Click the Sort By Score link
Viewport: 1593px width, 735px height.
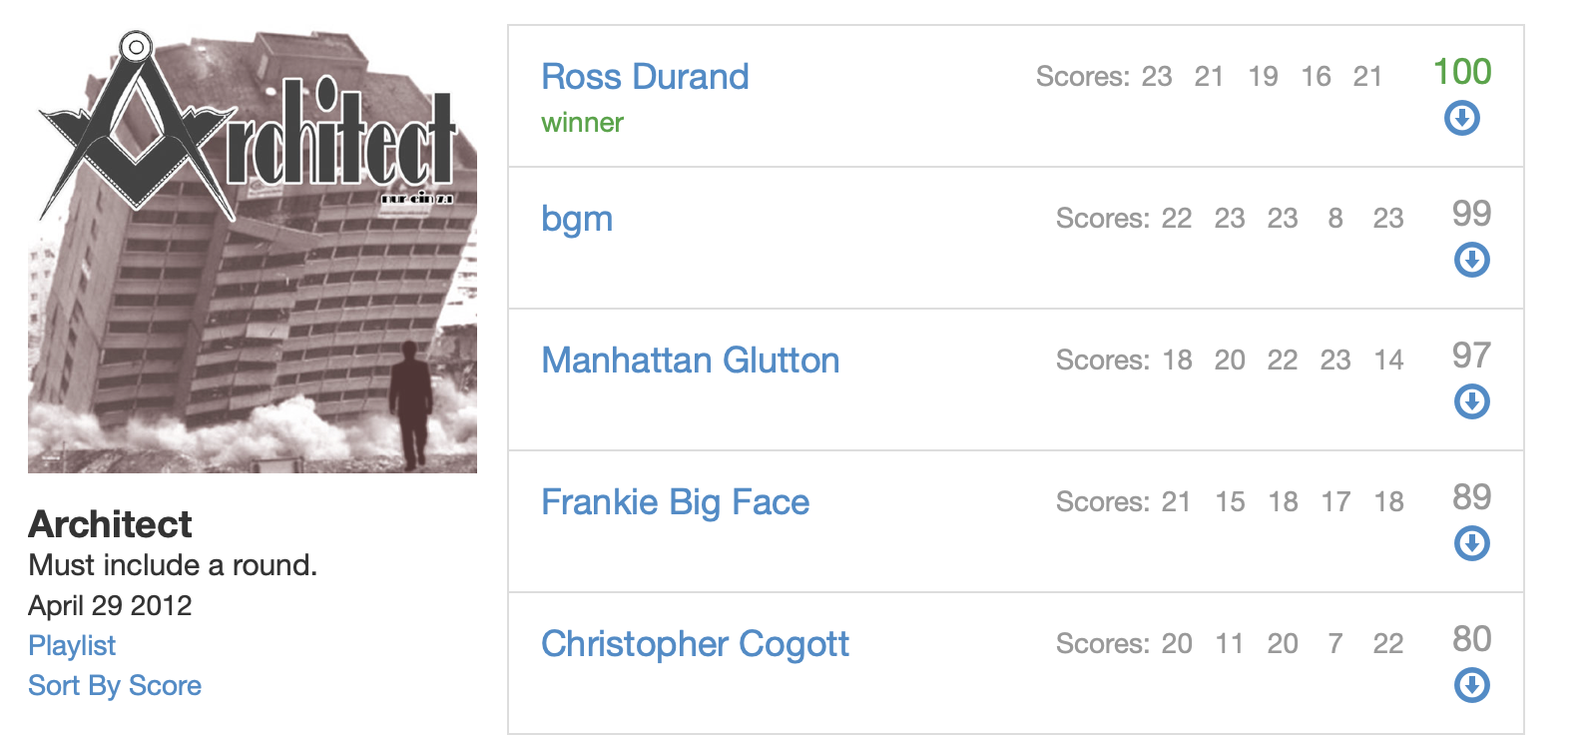(115, 686)
